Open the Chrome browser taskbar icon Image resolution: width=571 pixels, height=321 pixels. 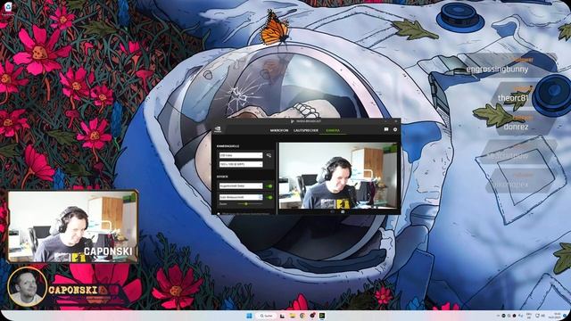302,316
